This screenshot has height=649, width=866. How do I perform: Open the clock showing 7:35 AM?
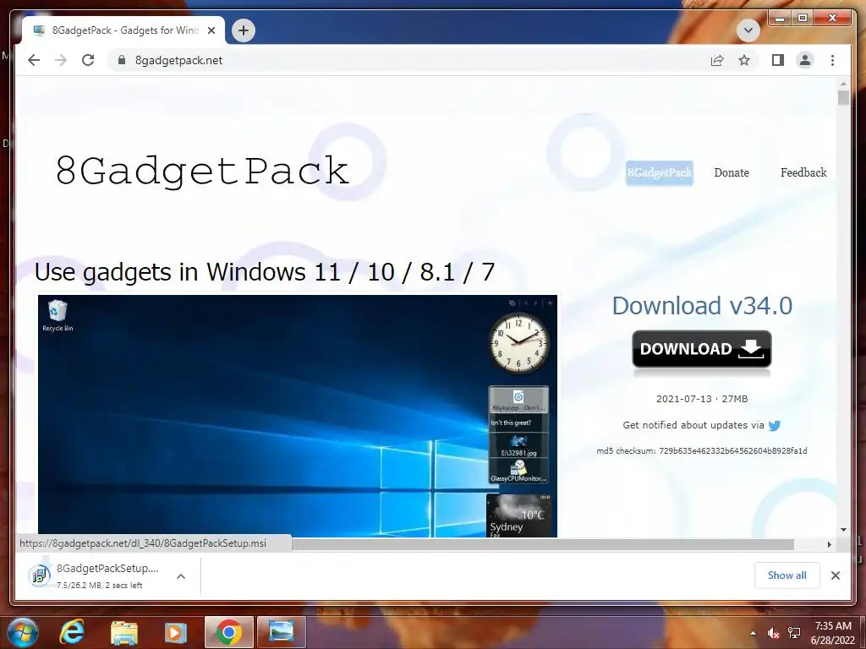(833, 633)
